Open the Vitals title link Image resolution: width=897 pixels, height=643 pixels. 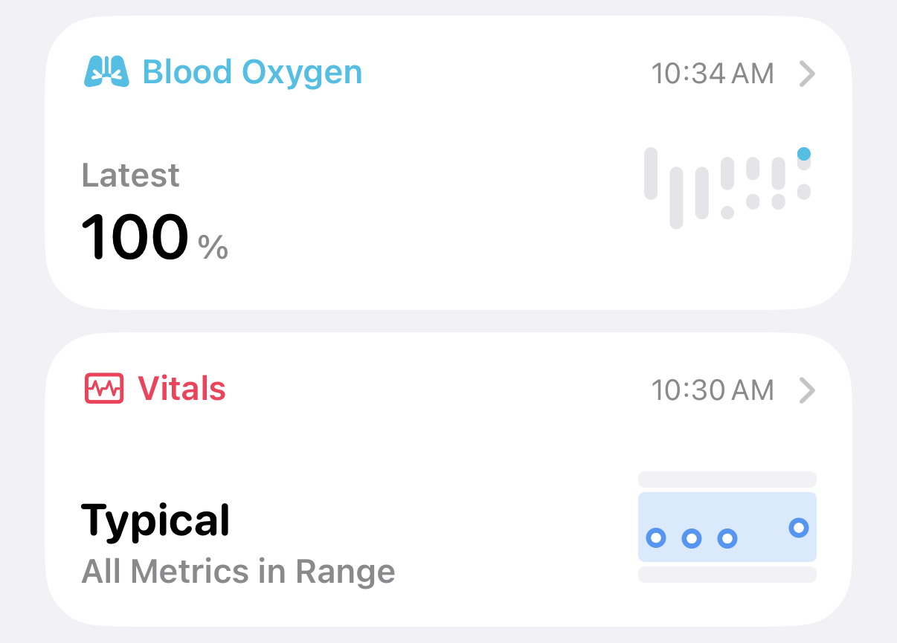[182, 389]
